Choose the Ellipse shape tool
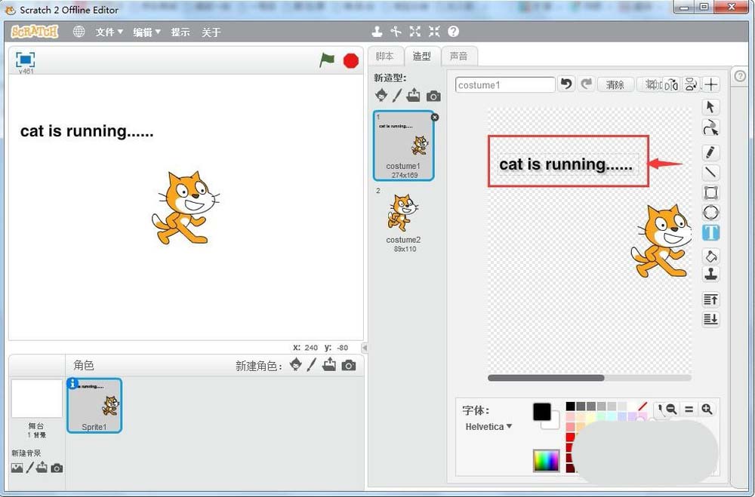Viewport: 755px width, 497px height. coord(710,213)
